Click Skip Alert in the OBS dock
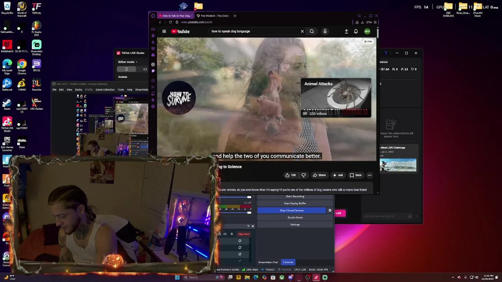 coord(244,234)
